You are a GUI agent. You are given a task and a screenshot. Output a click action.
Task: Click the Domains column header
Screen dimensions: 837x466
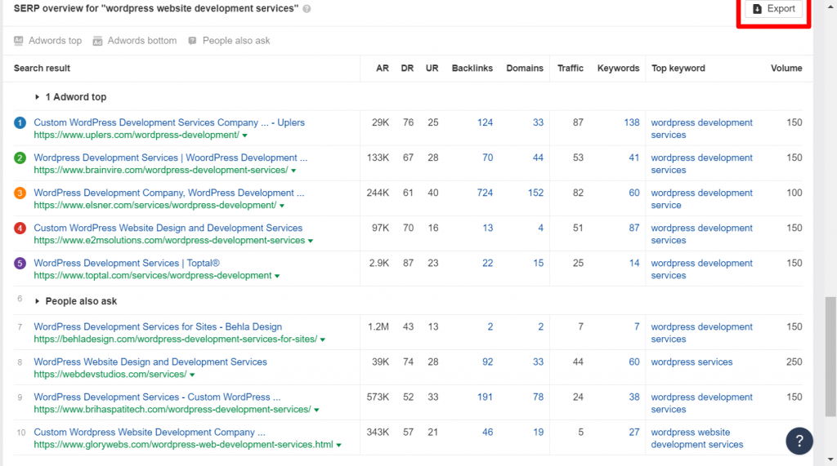click(x=525, y=69)
